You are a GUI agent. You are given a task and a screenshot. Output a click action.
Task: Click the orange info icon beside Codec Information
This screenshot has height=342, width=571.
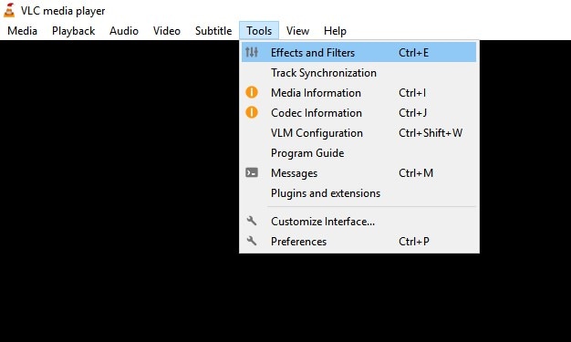click(252, 112)
